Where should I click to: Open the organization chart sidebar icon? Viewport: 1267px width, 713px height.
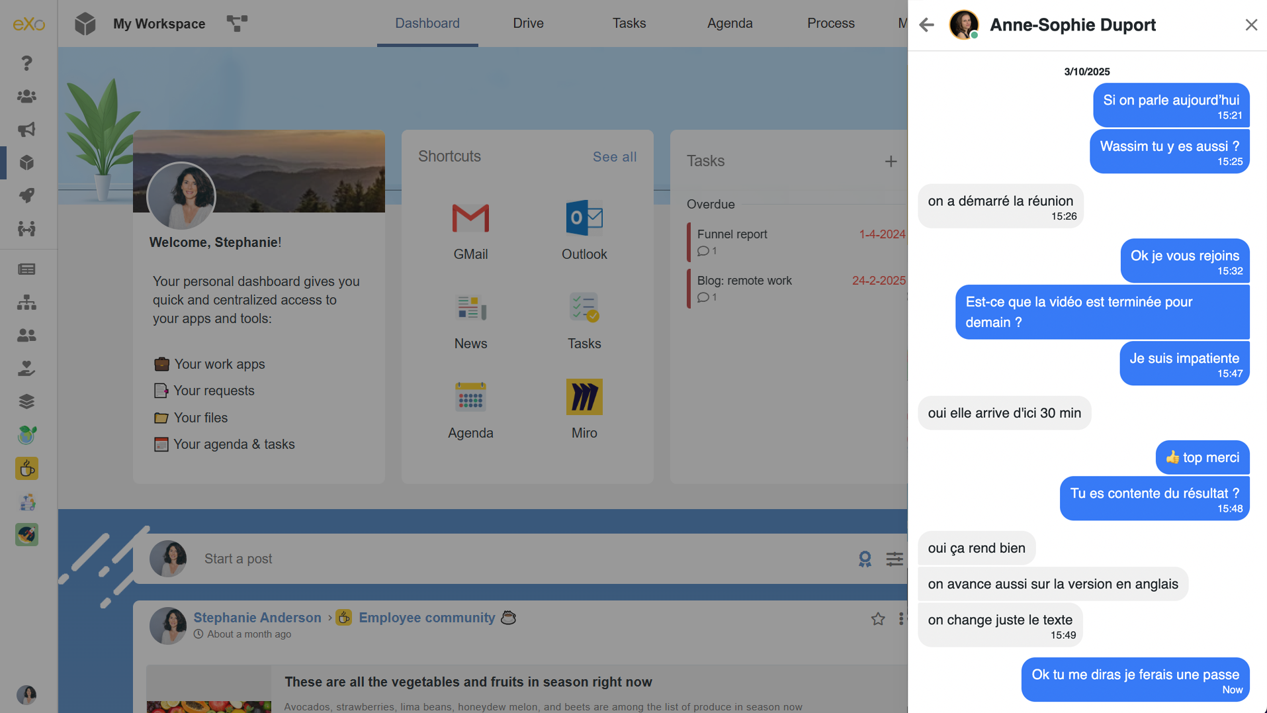tap(26, 303)
